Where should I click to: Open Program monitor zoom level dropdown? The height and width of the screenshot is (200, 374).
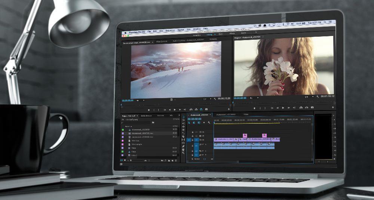(x=254, y=98)
